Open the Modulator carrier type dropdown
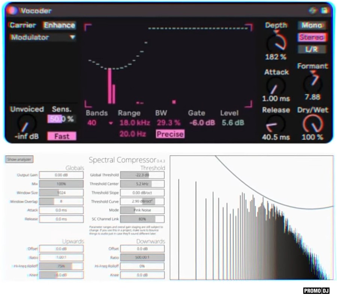The width and height of the screenshot is (337, 301). [x=43, y=37]
